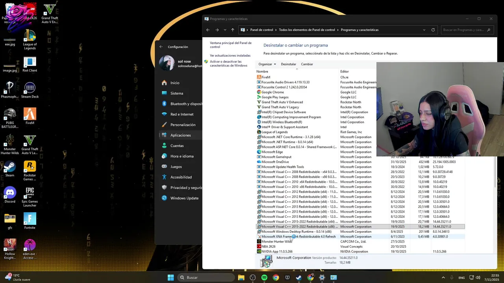Open Ventana principal del Panel de control
Image resolution: width=504 pixels, height=283 pixels.
(231, 45)
